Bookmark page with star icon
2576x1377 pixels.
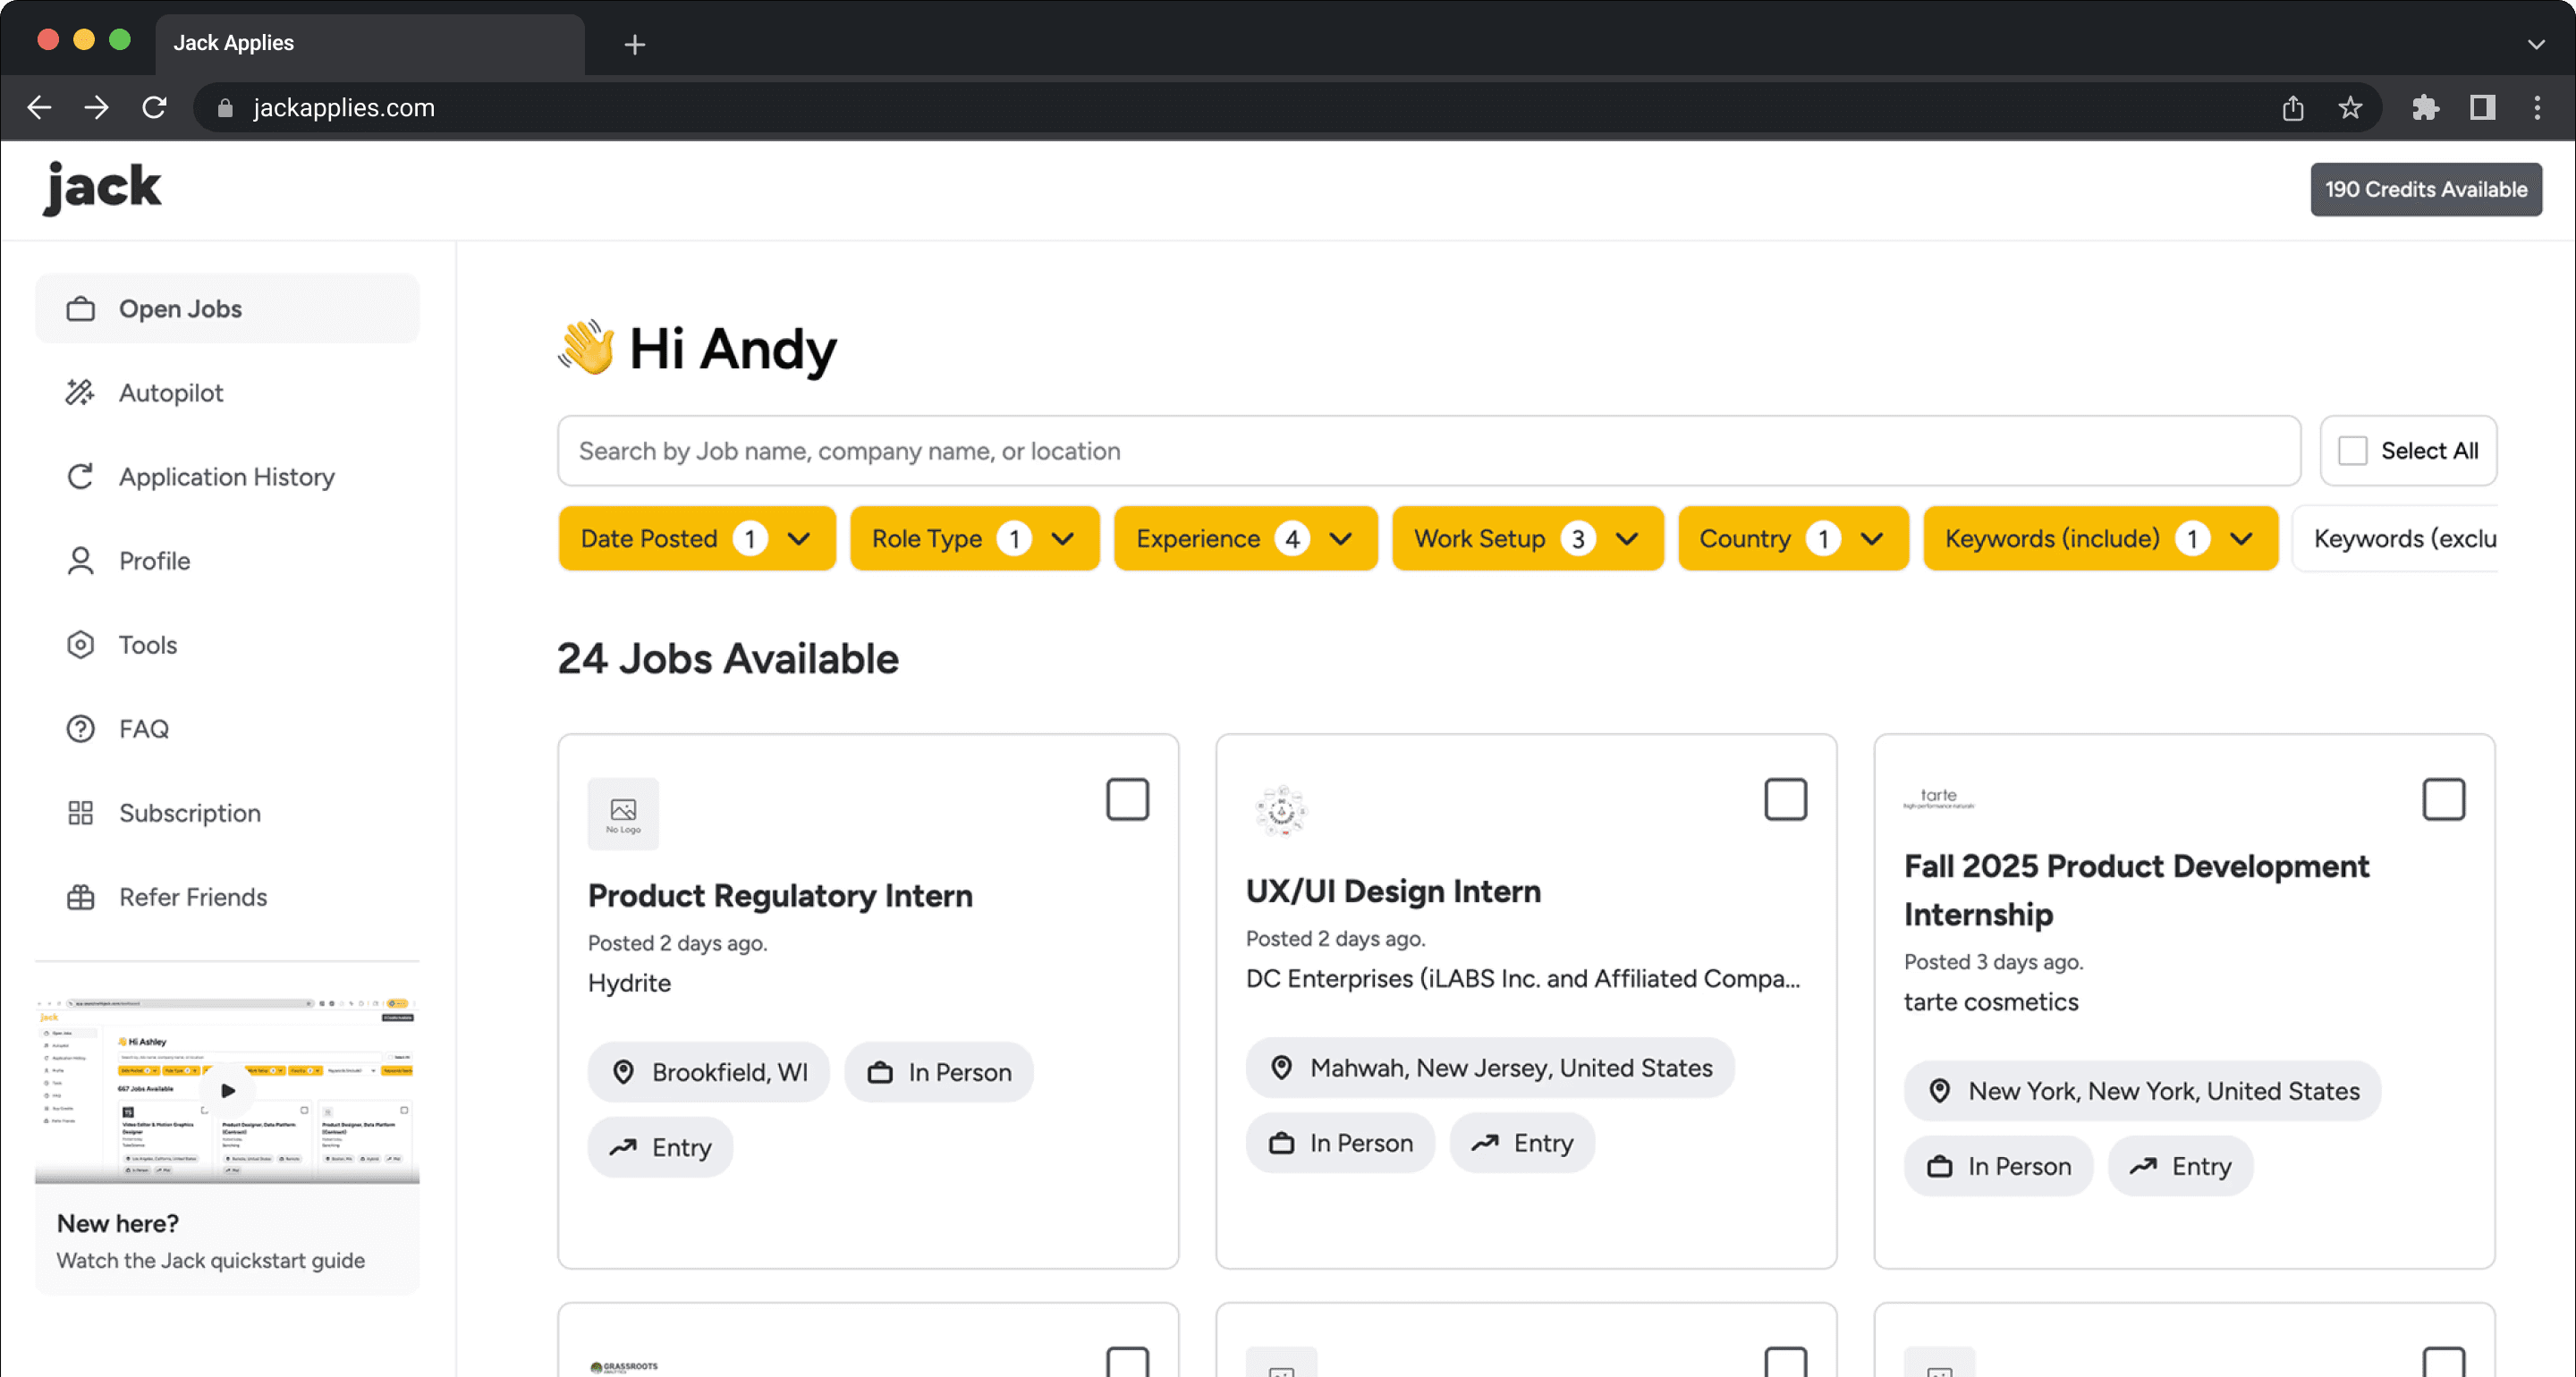point(2350,108)
